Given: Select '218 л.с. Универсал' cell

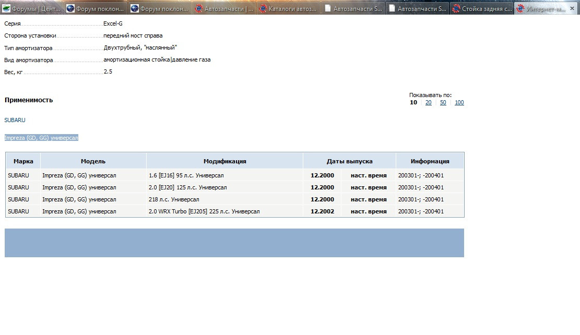Looking at the screenshot, I should [224, 199].
